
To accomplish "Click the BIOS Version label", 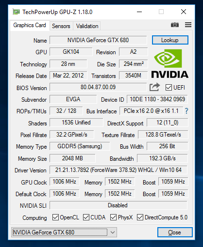I will 32,88.
